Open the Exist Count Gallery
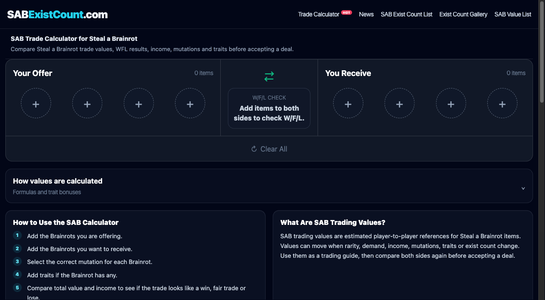 [x=463, y=14]
